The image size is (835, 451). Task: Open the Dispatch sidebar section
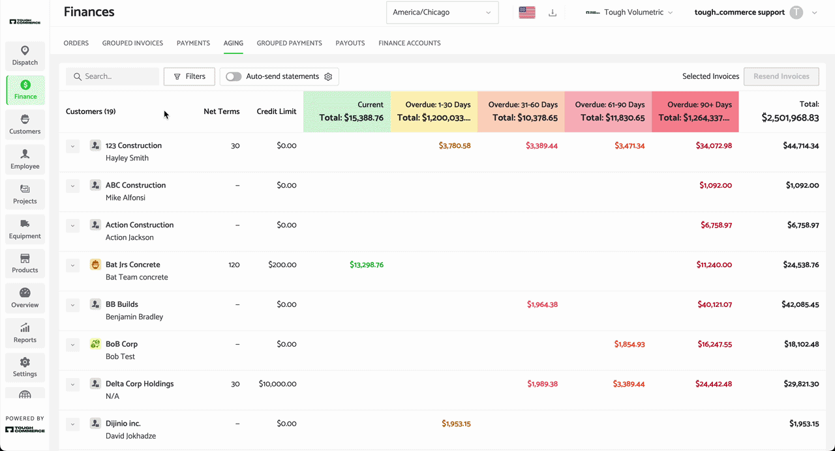[25, 55]
